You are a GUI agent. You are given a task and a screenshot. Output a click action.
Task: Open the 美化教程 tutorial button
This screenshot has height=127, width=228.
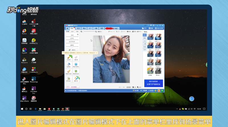pos(72,87)
